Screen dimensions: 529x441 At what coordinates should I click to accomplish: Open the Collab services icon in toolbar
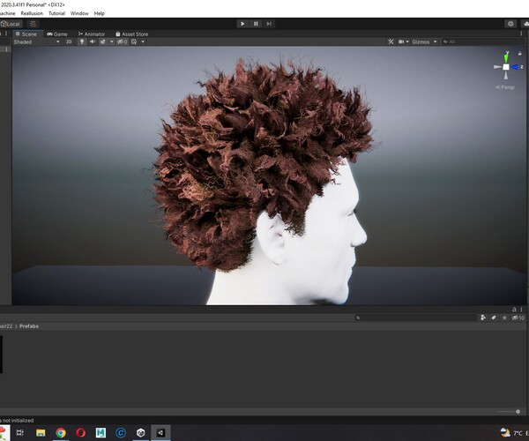[x=510, y=24]
